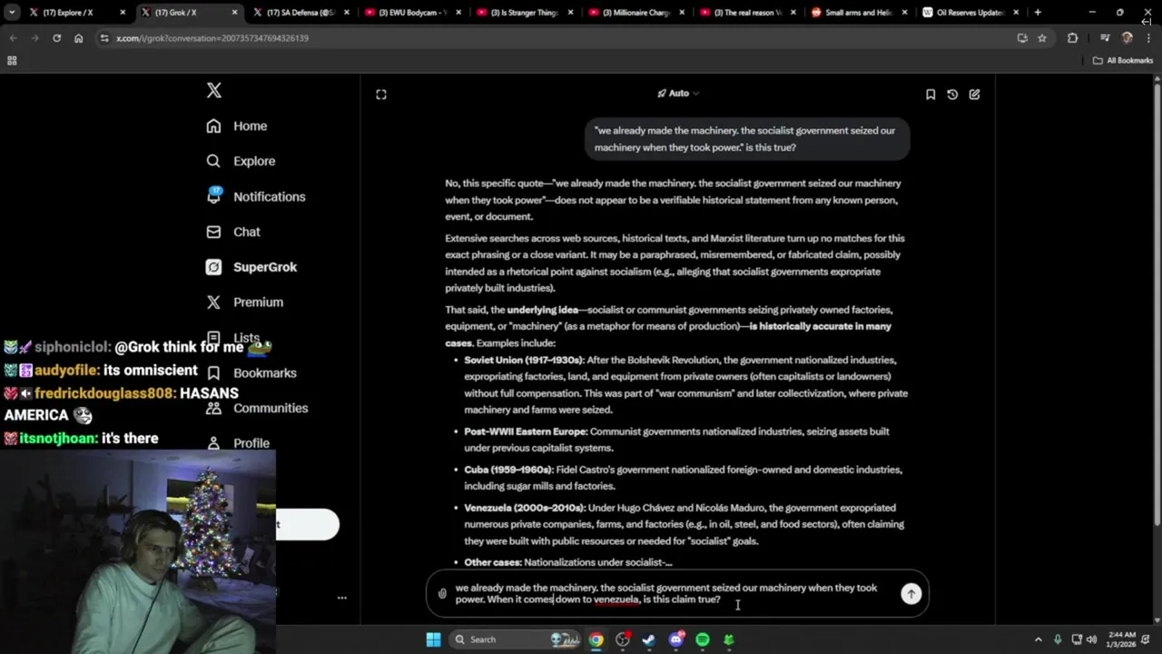Screen dimensions: 1162x654
Task: Click the address bar URL
Action: [x=212, y=38]
